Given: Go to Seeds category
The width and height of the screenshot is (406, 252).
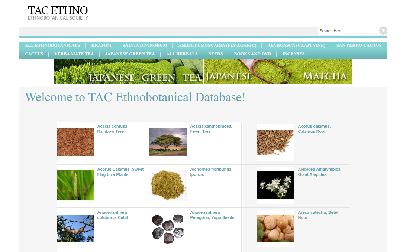Looking at the screenshot, I should pos(216,54).
